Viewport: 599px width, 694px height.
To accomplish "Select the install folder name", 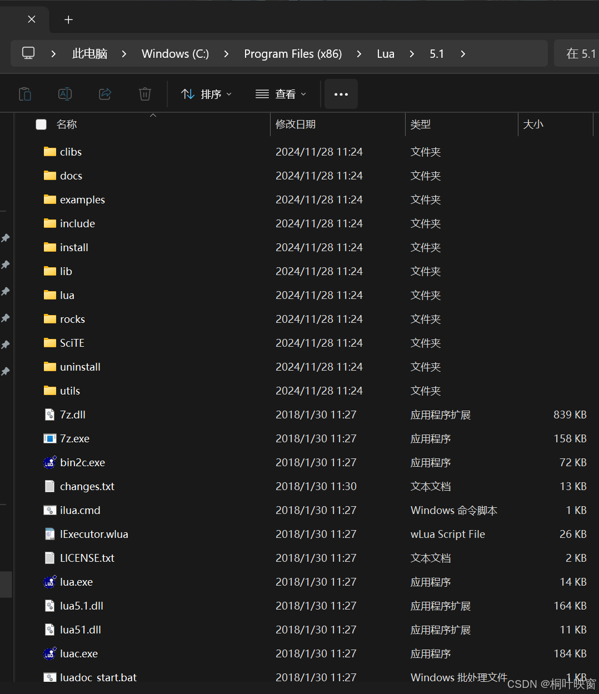I will point(74,247).
